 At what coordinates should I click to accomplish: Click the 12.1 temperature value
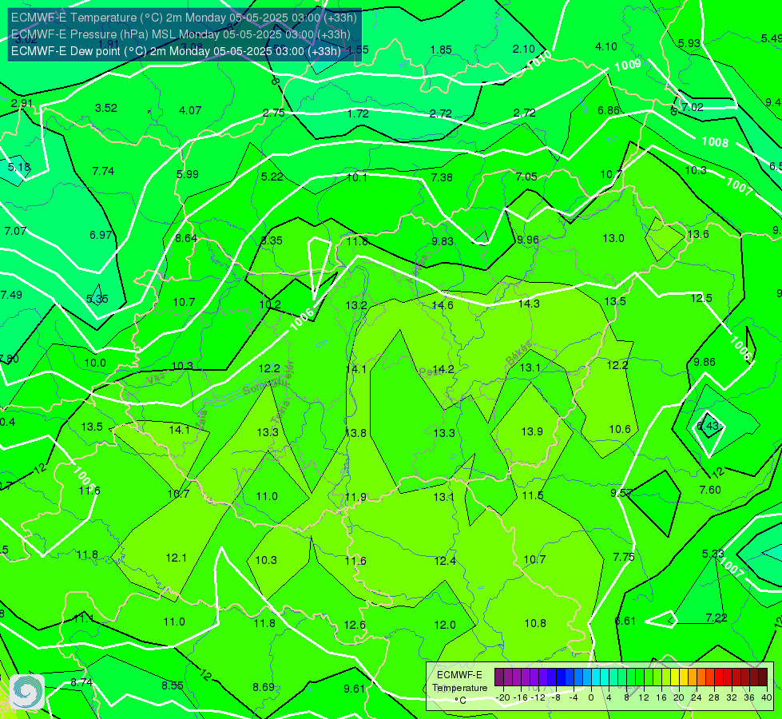(176, 558)
